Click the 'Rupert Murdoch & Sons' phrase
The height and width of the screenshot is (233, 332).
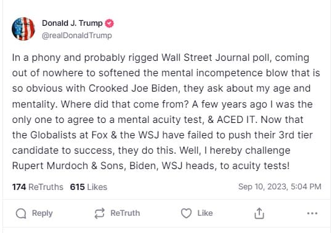click(69, 165)
